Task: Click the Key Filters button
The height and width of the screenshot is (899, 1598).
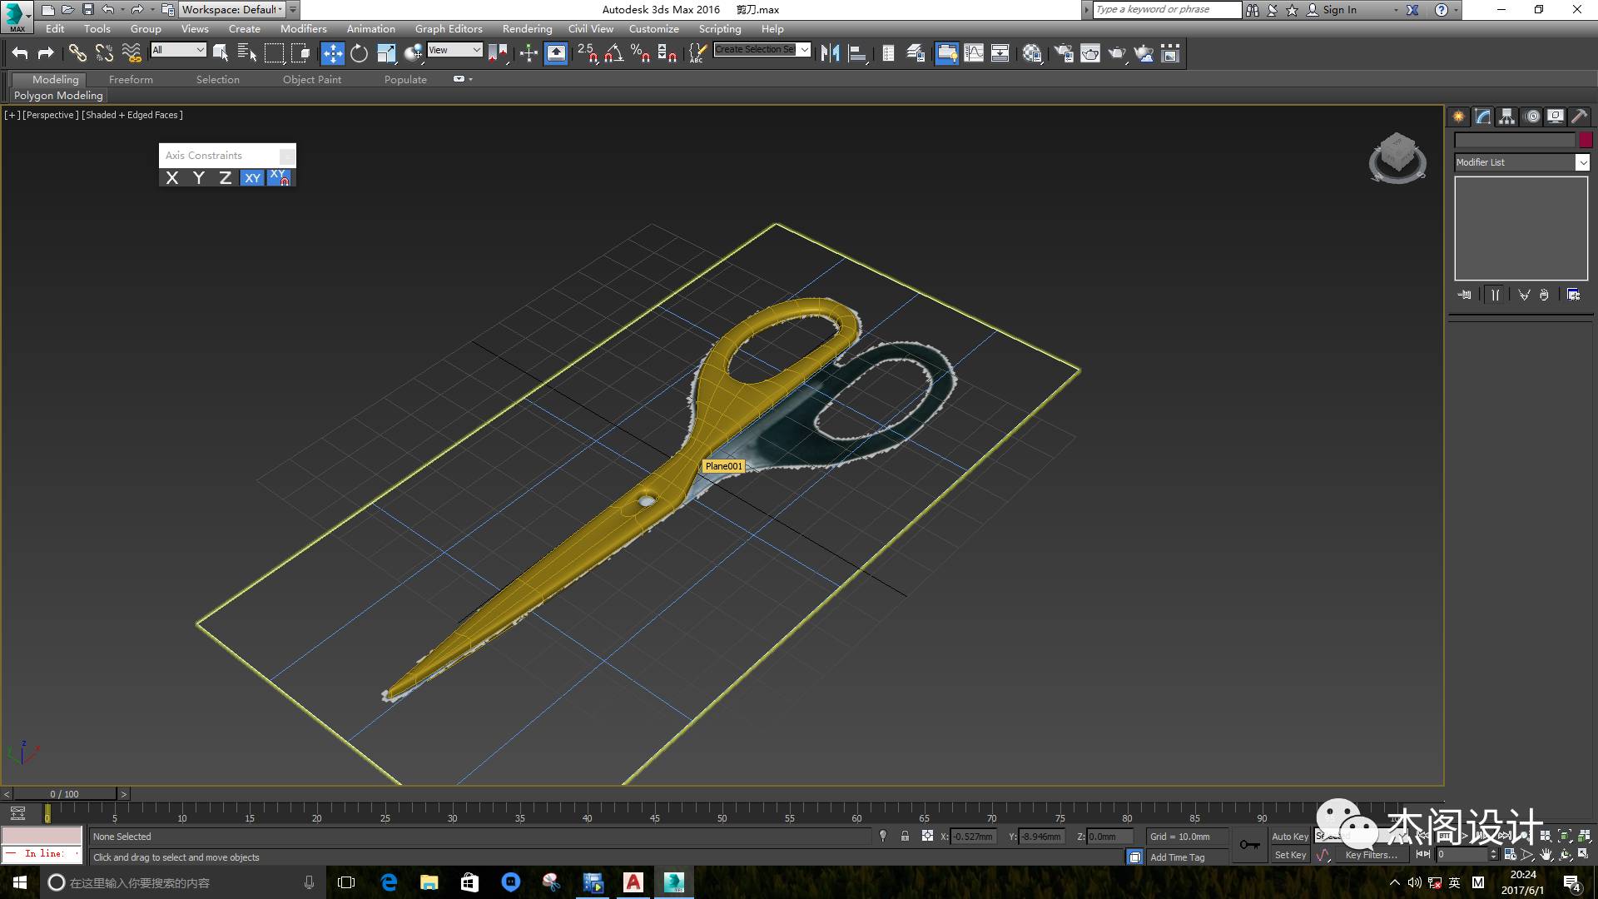Action: (1371, 855)
